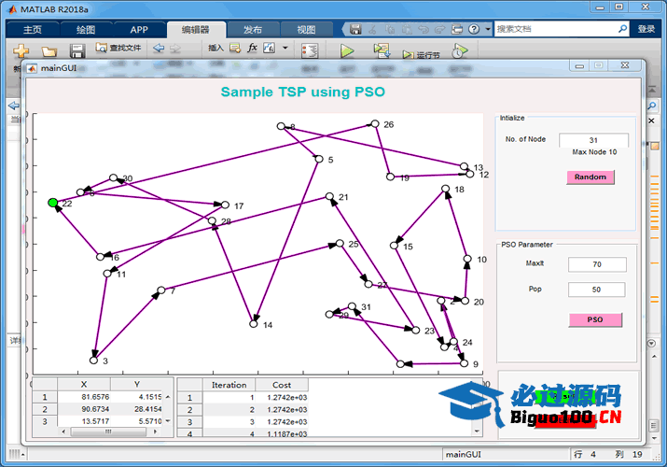Click the Run and Time stopwatch icon
Image resolution: width=667 pixels, height=467 pixels.
coord(459,50)
